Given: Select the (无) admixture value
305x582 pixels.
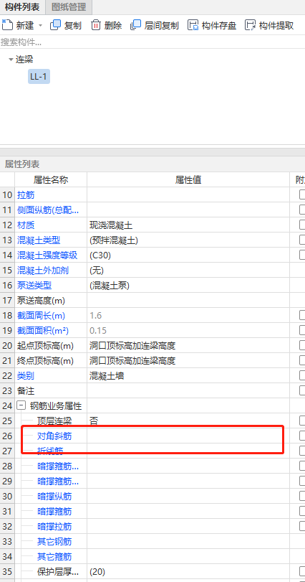Looking at the screenshot, I should tap(97, 271).
